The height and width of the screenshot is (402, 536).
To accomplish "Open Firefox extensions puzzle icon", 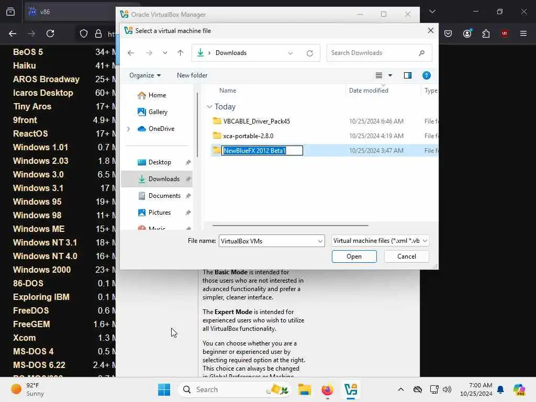I will click(486, 33).
